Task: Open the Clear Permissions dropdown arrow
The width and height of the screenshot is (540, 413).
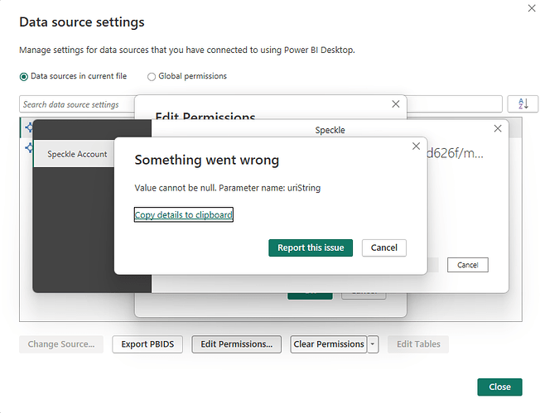Action: coord(374,344)
